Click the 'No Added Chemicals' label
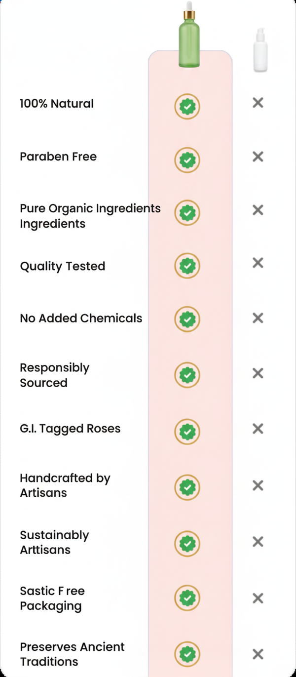 click(81, 319)
